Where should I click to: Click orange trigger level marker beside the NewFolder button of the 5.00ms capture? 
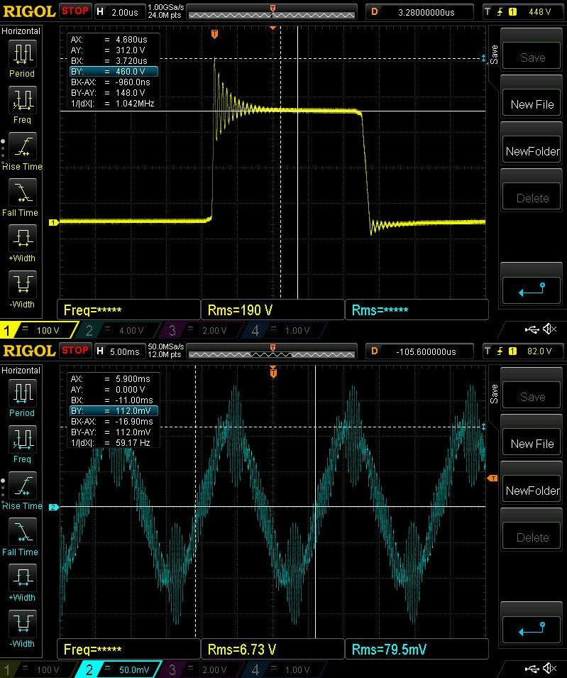(492, 479)
